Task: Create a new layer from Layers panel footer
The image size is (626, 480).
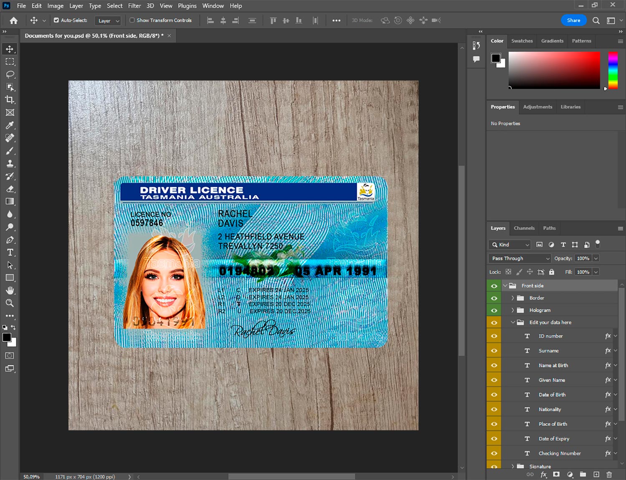Action: [x=596, y=475]
